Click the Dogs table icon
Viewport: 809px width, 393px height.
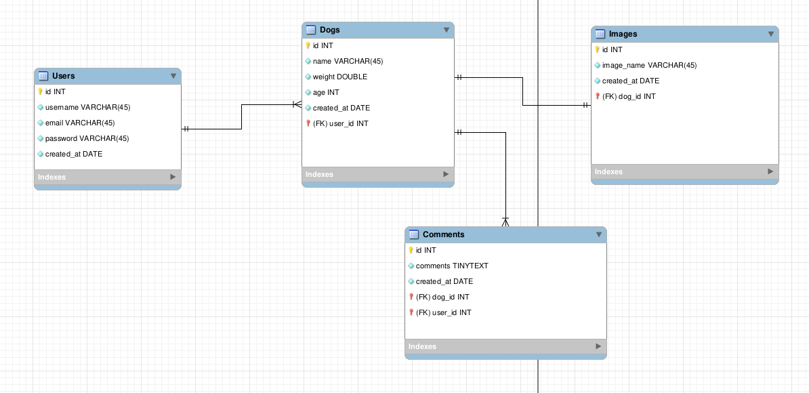310,30
